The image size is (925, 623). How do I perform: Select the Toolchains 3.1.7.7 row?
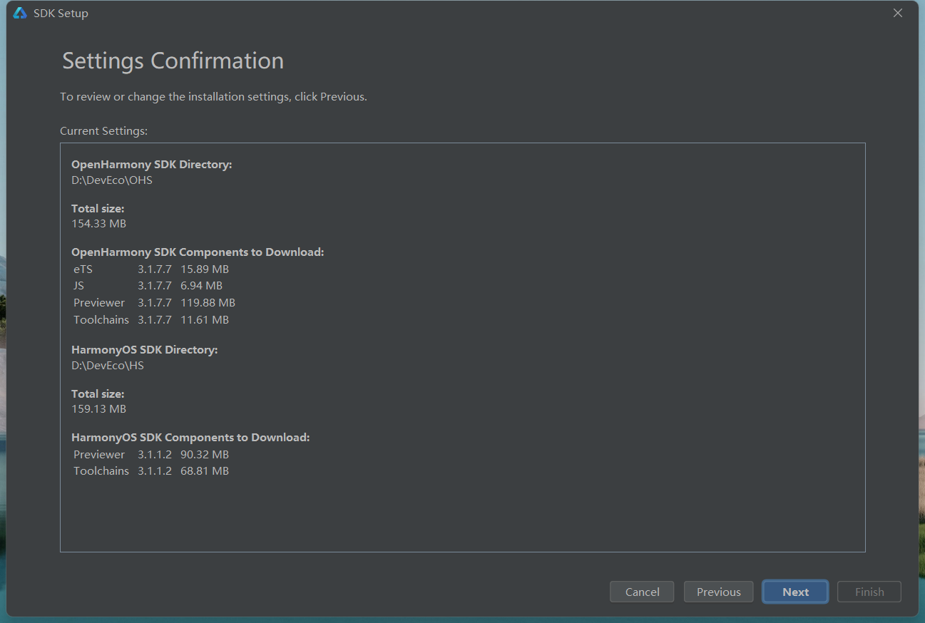[x=151, y=320]
